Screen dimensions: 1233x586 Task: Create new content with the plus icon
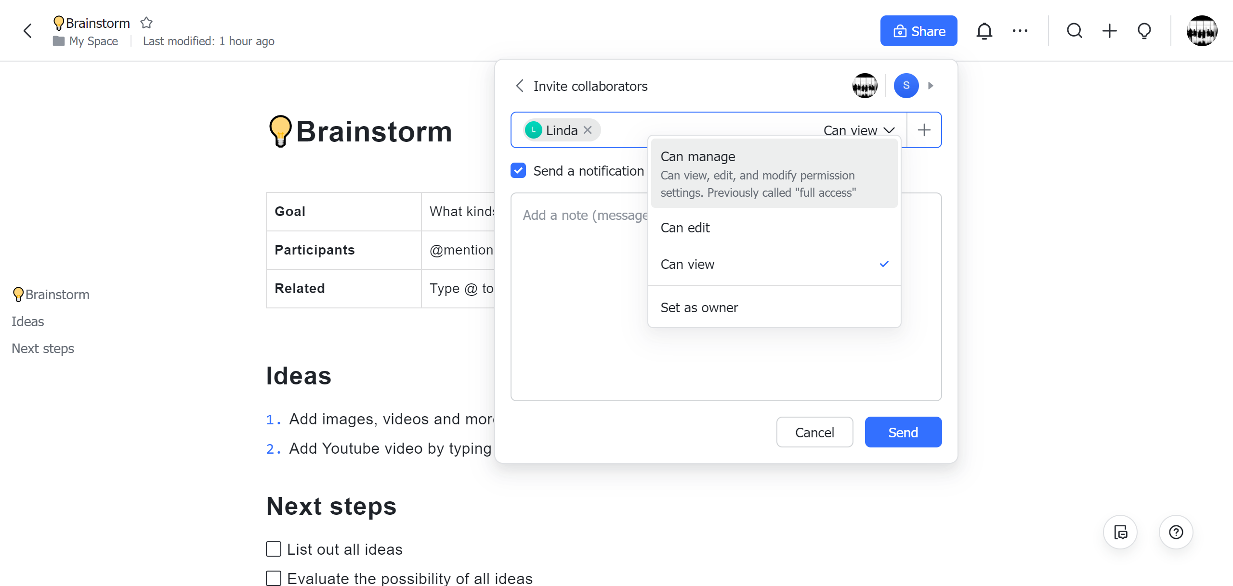[x=1109, y=30]
